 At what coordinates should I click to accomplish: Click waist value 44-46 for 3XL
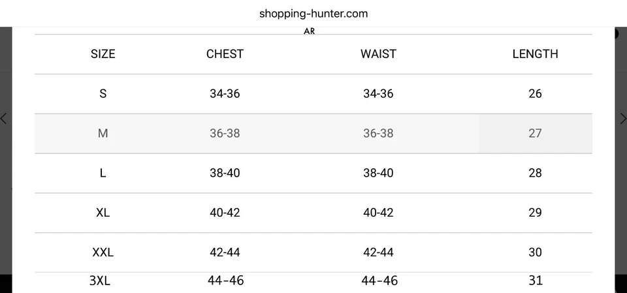tap(379, 281)
